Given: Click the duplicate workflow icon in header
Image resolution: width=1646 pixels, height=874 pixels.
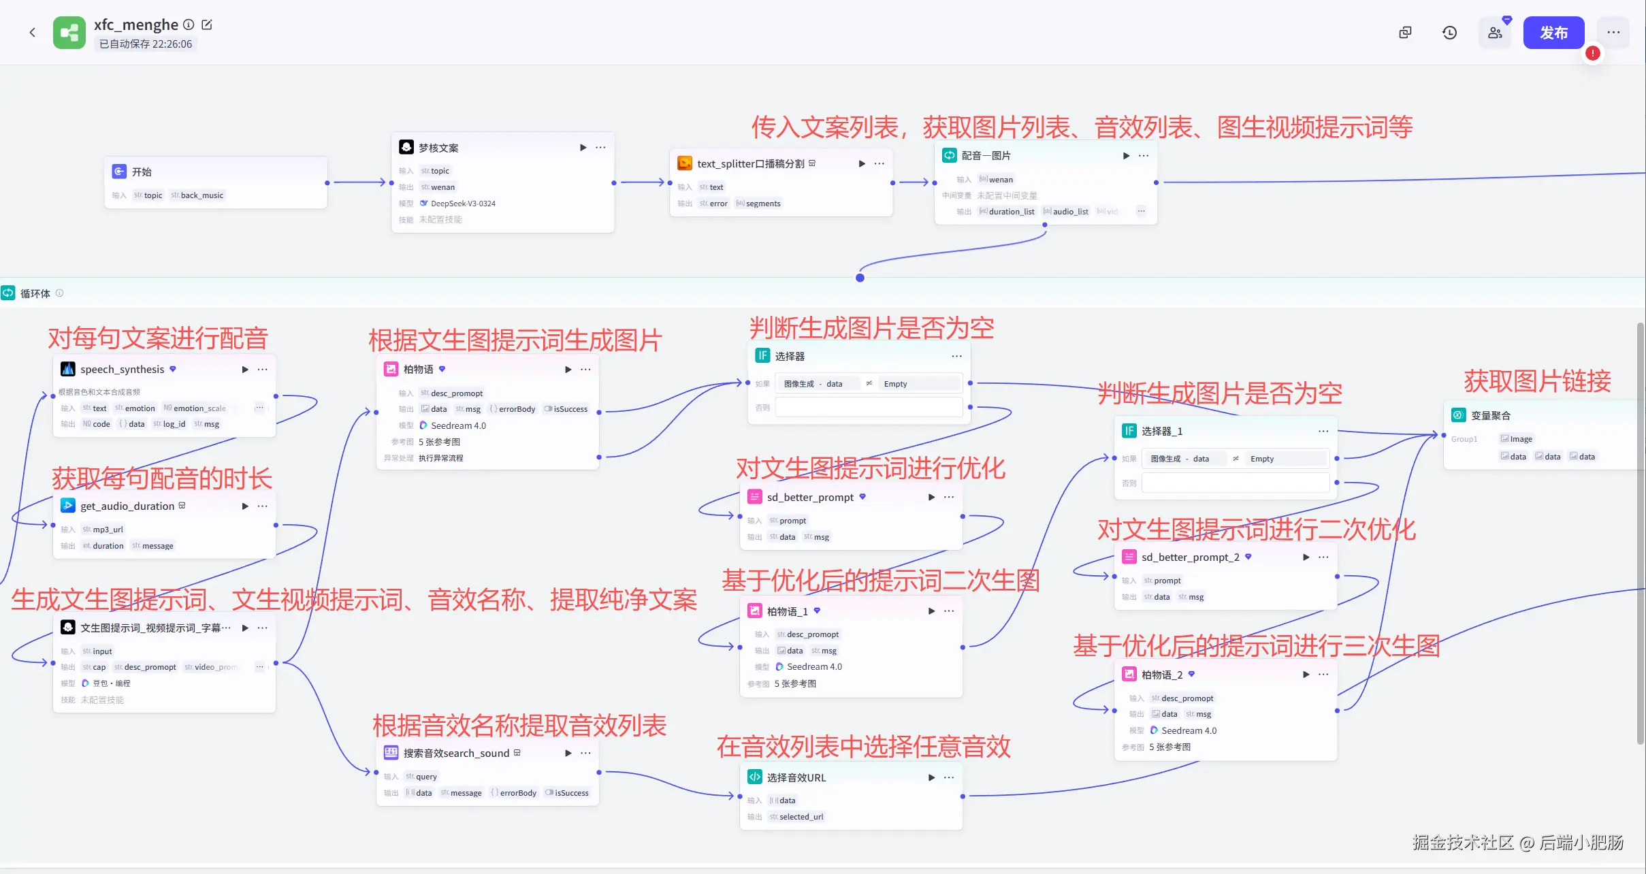Looking at the screenshot, I should [1405, 33].
